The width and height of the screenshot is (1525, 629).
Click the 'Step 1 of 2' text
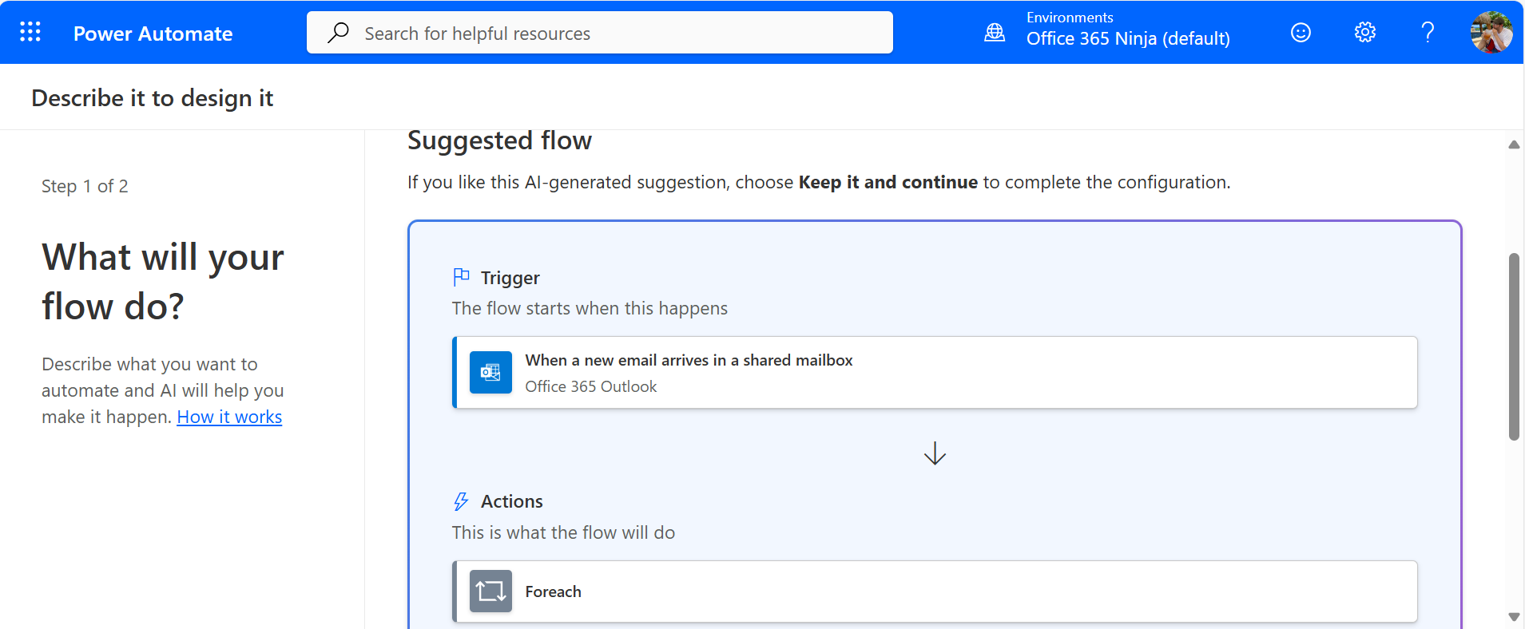(85, 186)
